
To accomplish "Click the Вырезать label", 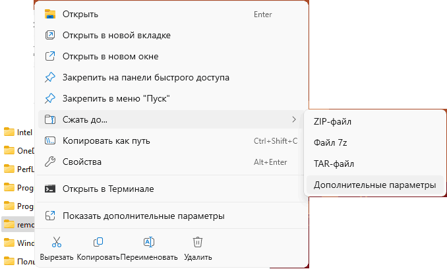I will click(57, 257).
